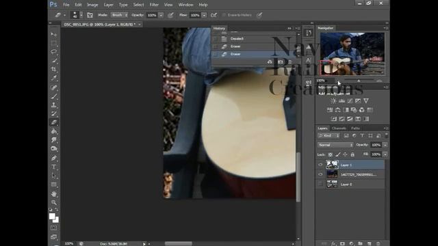
Task: Select the History Brush tool
Action: point(53,113)
